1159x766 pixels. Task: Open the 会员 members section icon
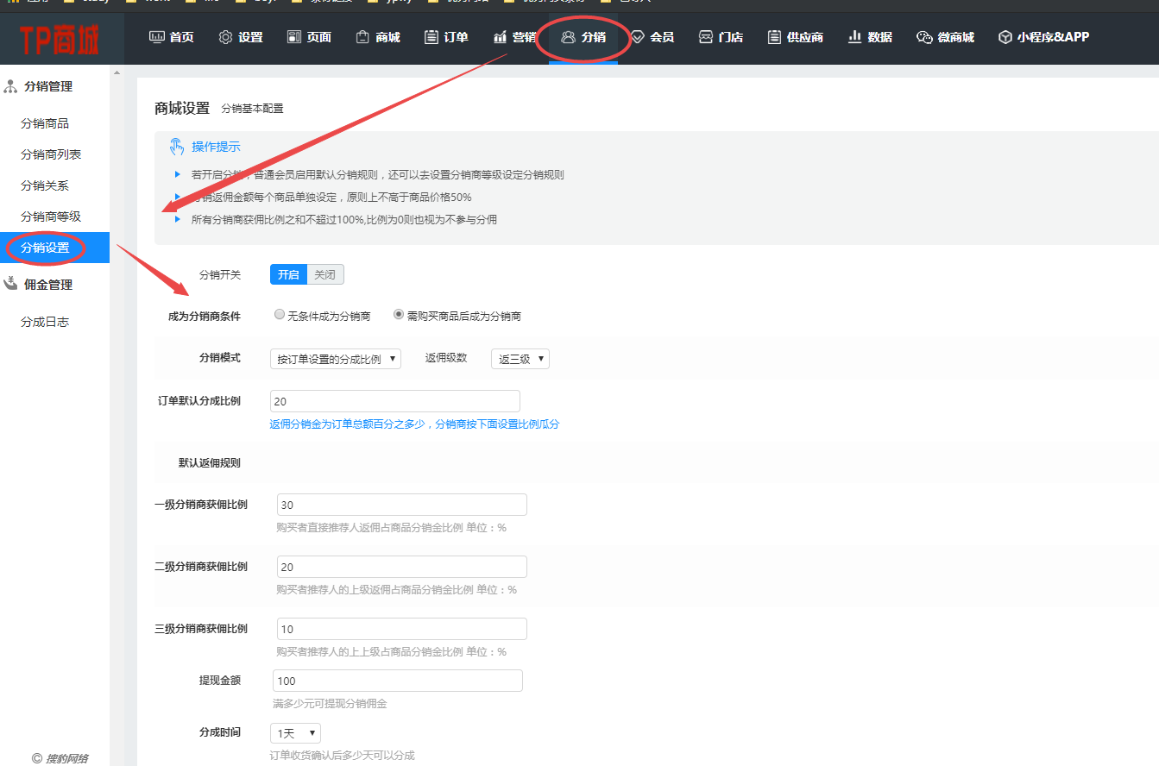[x=639, y=37]
